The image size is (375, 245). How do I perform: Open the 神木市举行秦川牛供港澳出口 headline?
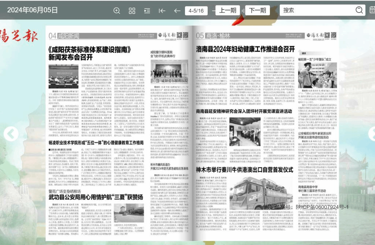[245, 170]
